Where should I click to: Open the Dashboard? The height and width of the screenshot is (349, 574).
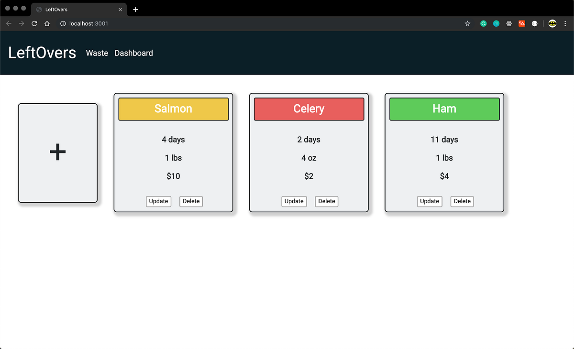[133, 53]
